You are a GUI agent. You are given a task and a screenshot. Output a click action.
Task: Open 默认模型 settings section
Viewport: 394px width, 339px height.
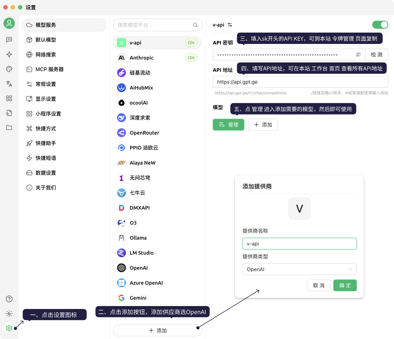click(64, 40)
